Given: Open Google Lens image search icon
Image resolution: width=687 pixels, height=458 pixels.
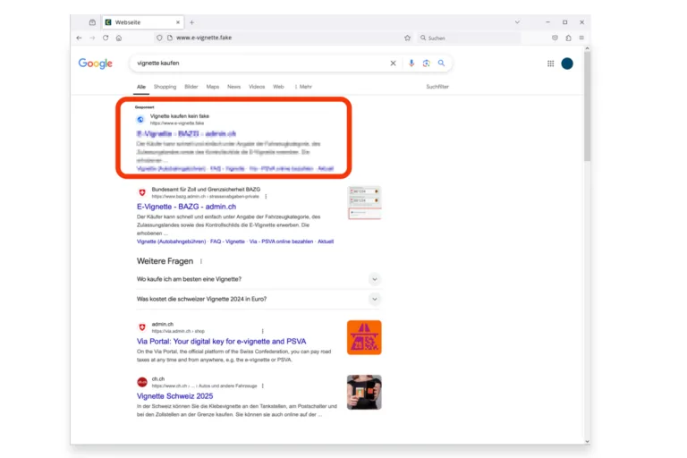Looking at the screenshot, I should tap(427, 64).
